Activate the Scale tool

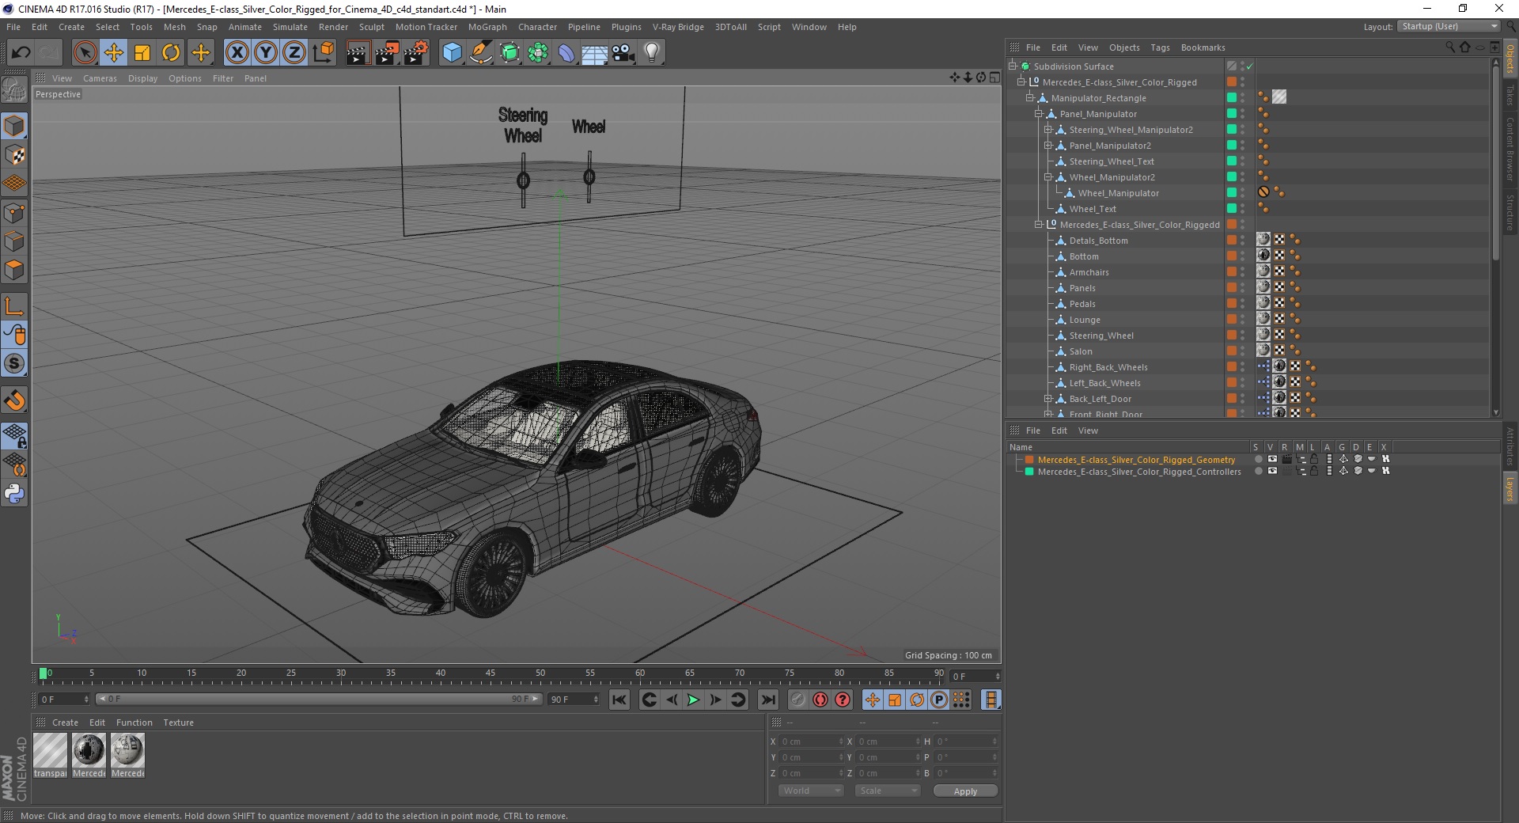pyautogui.click(x=142, y=53)
